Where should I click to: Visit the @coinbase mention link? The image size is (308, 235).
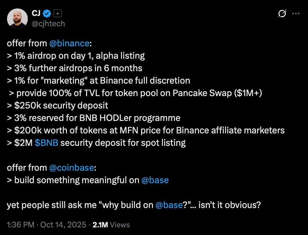pyautogui.click(x=71, y=168)
